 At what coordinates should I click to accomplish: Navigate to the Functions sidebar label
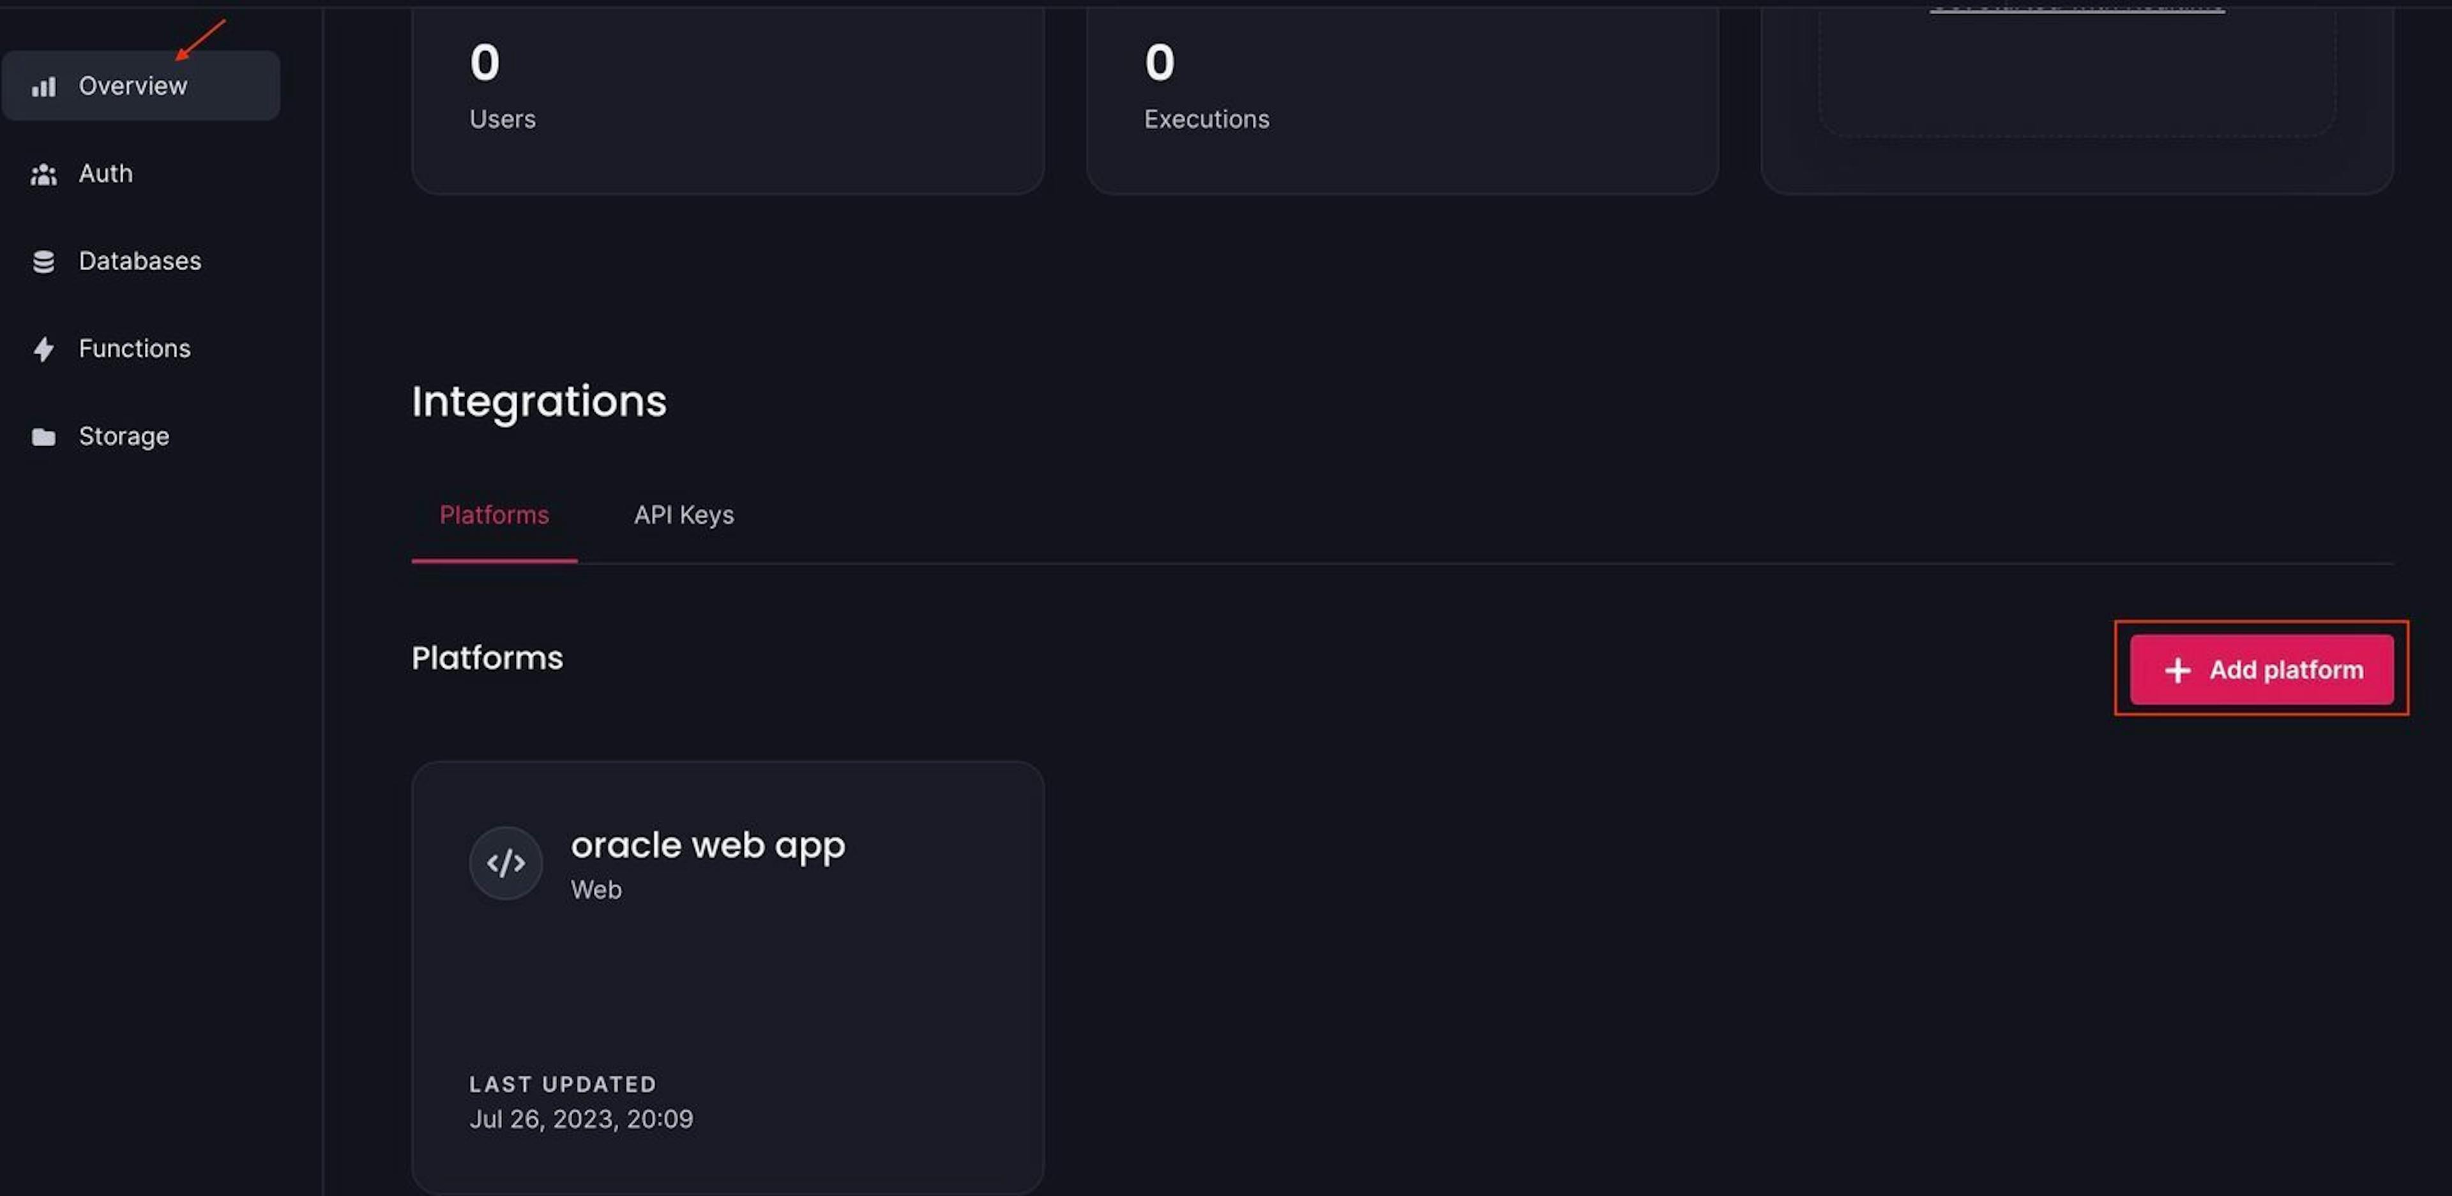pyautogui.click(x=134, y=348)
